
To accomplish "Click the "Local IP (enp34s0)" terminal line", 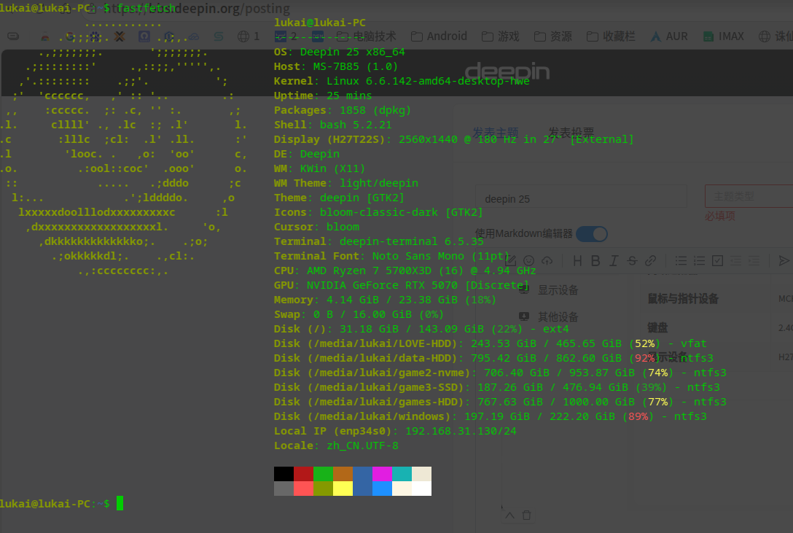I will [x=395, y=431].
